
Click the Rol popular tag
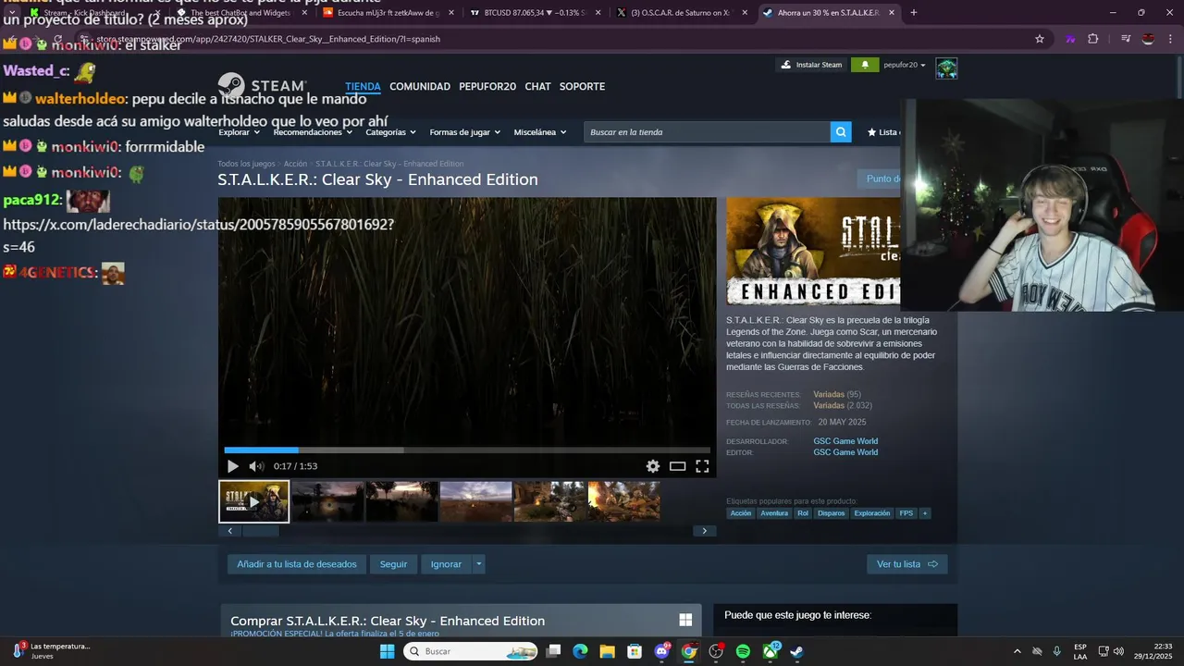tap(803, 513)
